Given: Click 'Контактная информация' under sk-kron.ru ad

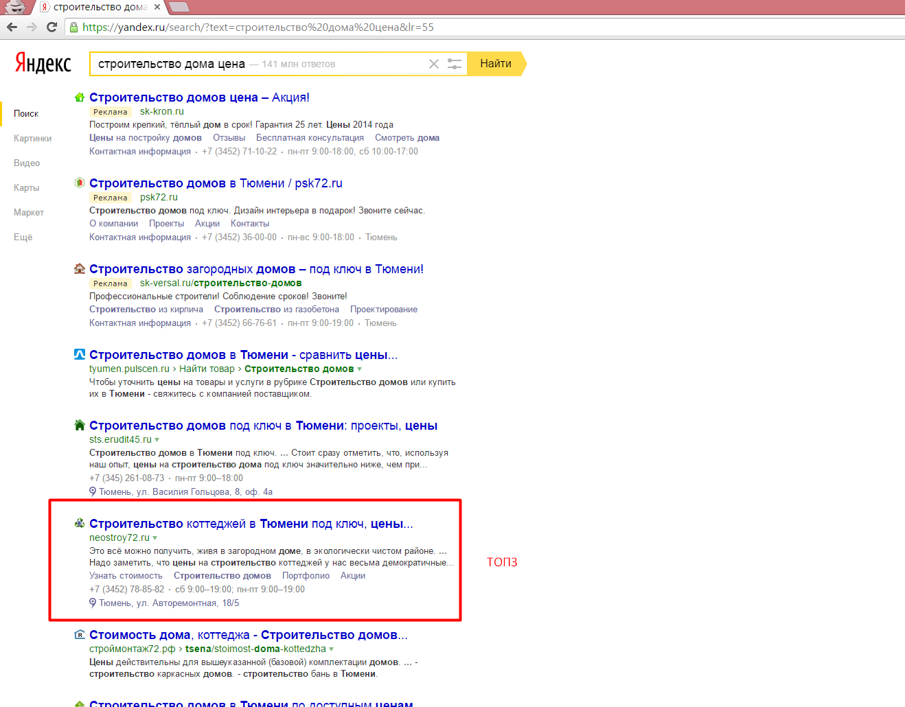Looking at the screenshot, I should (x=140, y=152).
